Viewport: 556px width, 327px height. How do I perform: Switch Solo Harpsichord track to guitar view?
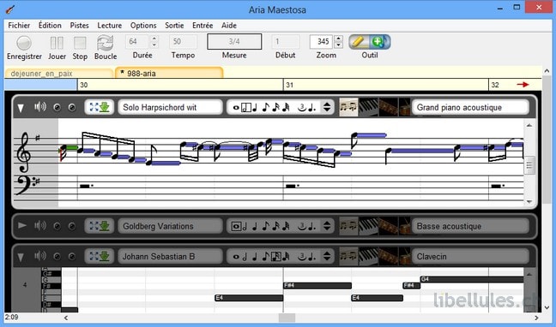pos(389,107)
